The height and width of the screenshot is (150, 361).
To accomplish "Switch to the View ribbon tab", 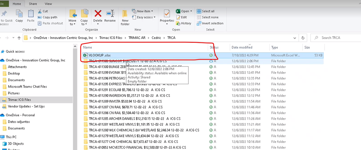I will coord(48,4).
